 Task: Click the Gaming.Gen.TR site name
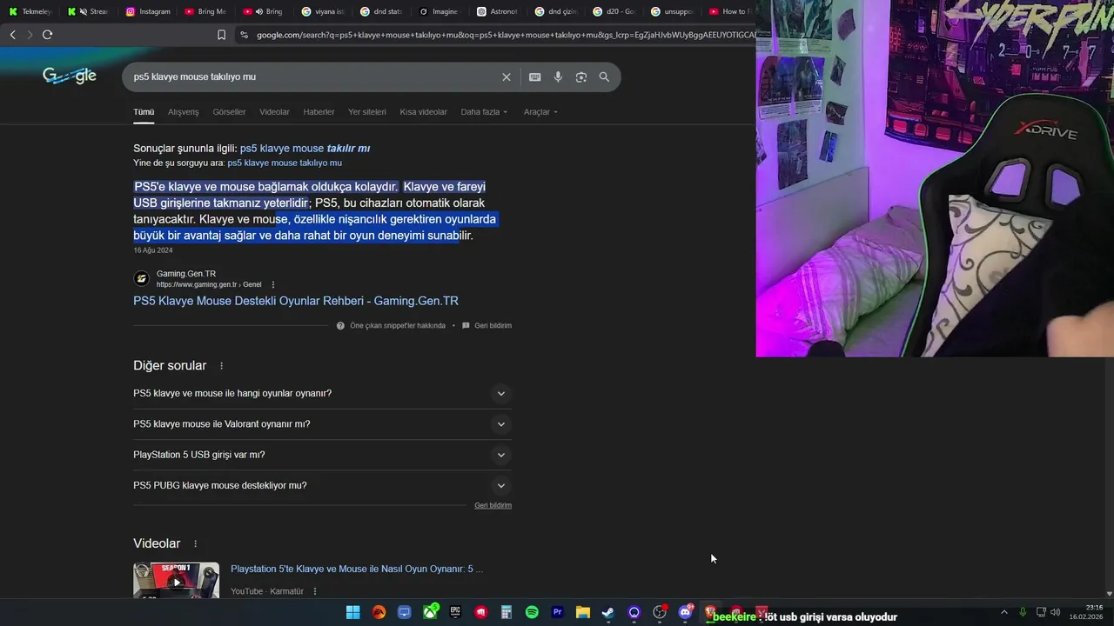click(186, 274)
